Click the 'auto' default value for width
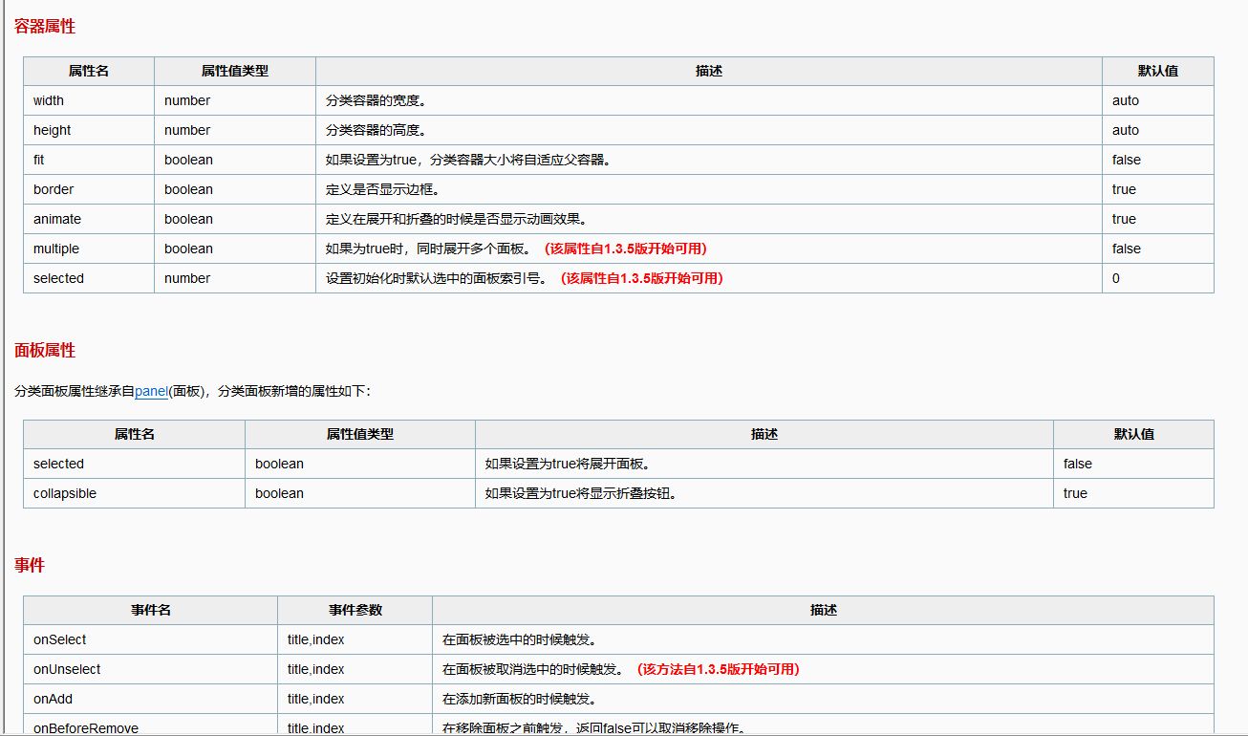Image resolution: width=1248 pixels, height=736 pixels. [x=1126, y=100]
